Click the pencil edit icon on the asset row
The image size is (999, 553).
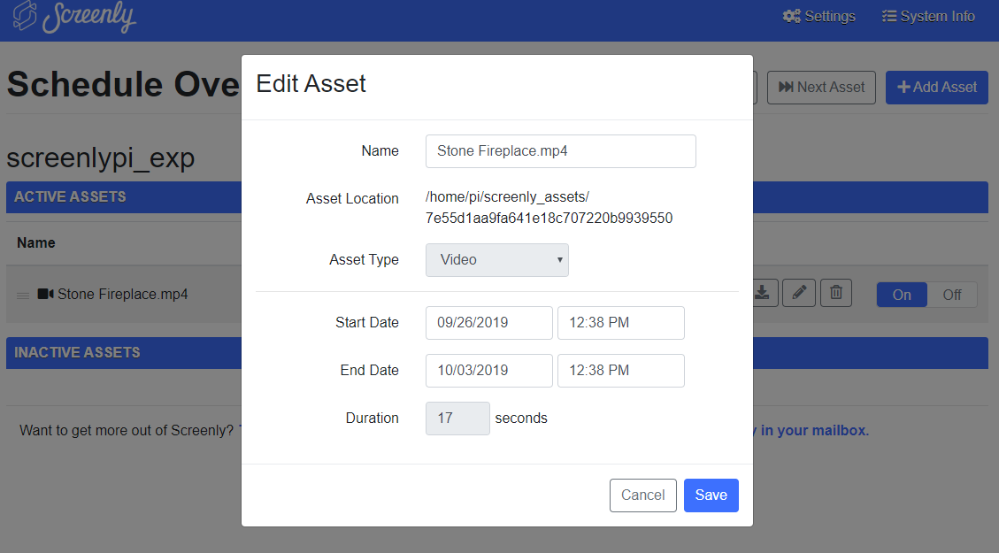tap(799, 292)
